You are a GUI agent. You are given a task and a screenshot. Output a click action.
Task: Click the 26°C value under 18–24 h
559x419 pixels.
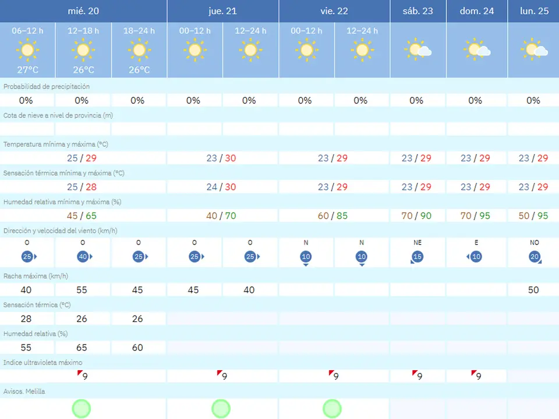pos(139,70)
